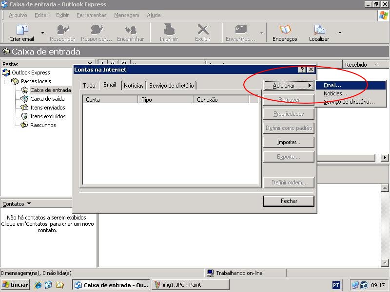
Task: Click the Itens excluídos trash icon
Action: 24,116
